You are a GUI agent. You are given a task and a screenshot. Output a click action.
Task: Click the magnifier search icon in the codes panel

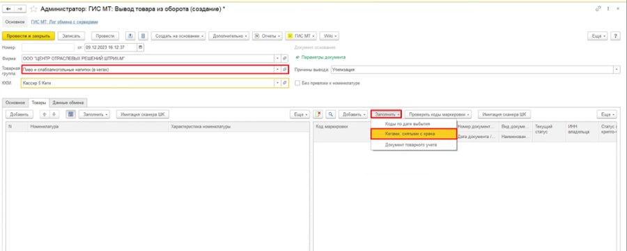(330, 114)
